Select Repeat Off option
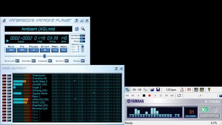 [x=78, y=47]
